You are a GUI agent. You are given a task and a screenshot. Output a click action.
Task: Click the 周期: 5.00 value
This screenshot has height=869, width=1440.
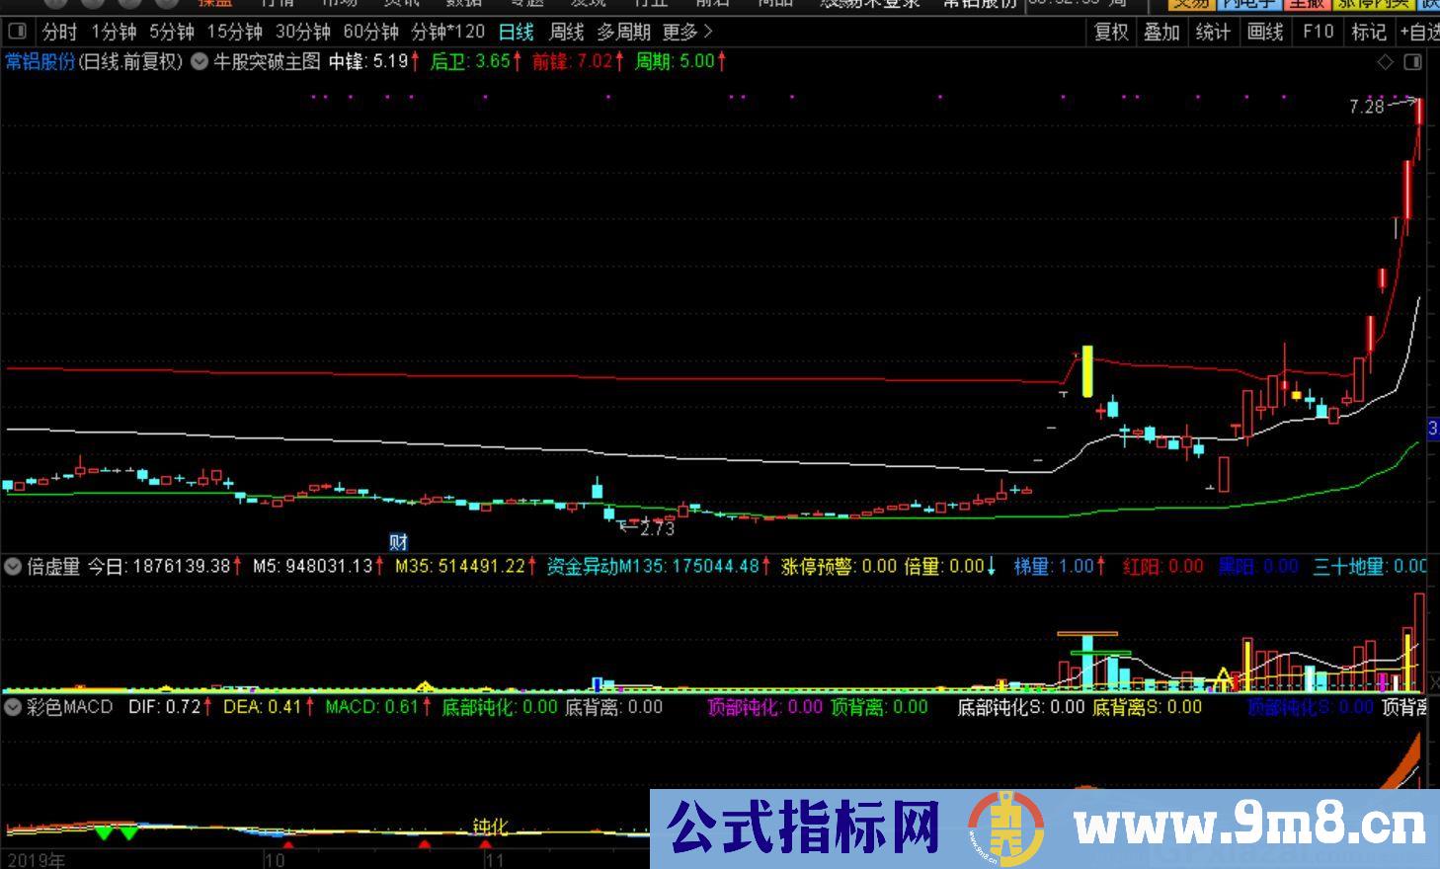(x=680, y=61)
